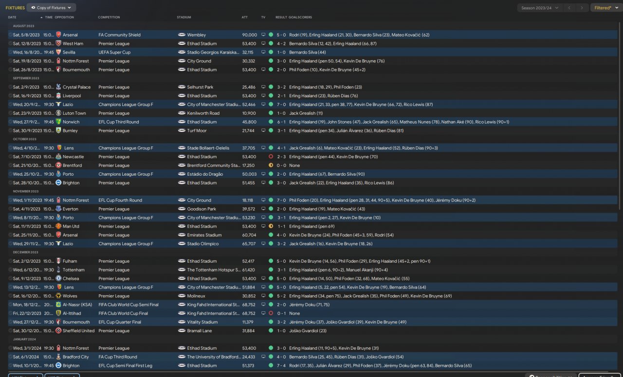Sort by the Att column header
The image size is (623, 377).
coord(244,18)
